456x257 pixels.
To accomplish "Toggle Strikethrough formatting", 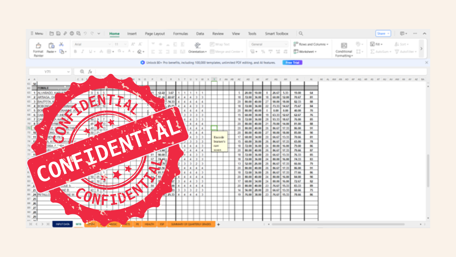I will (x=101, y=51).
